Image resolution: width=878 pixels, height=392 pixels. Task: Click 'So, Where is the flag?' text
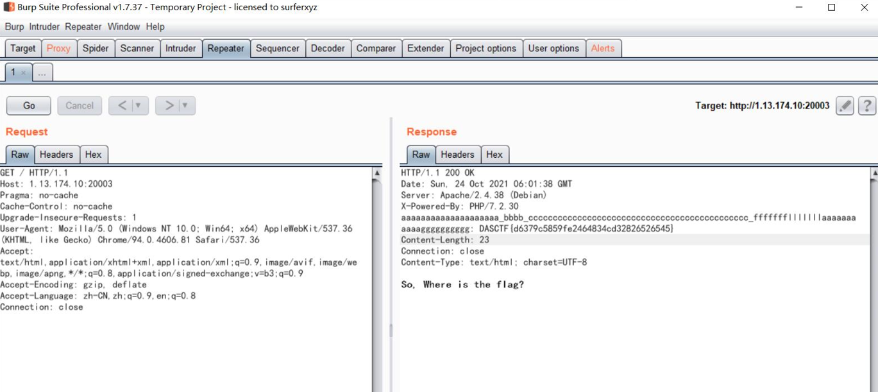coord(462,285)
